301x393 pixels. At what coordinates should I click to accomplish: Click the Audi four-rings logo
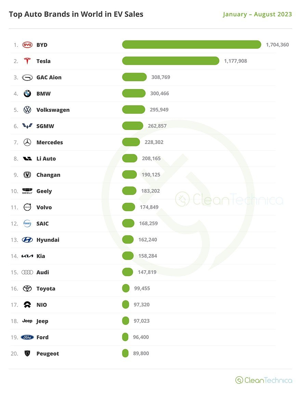27,272
